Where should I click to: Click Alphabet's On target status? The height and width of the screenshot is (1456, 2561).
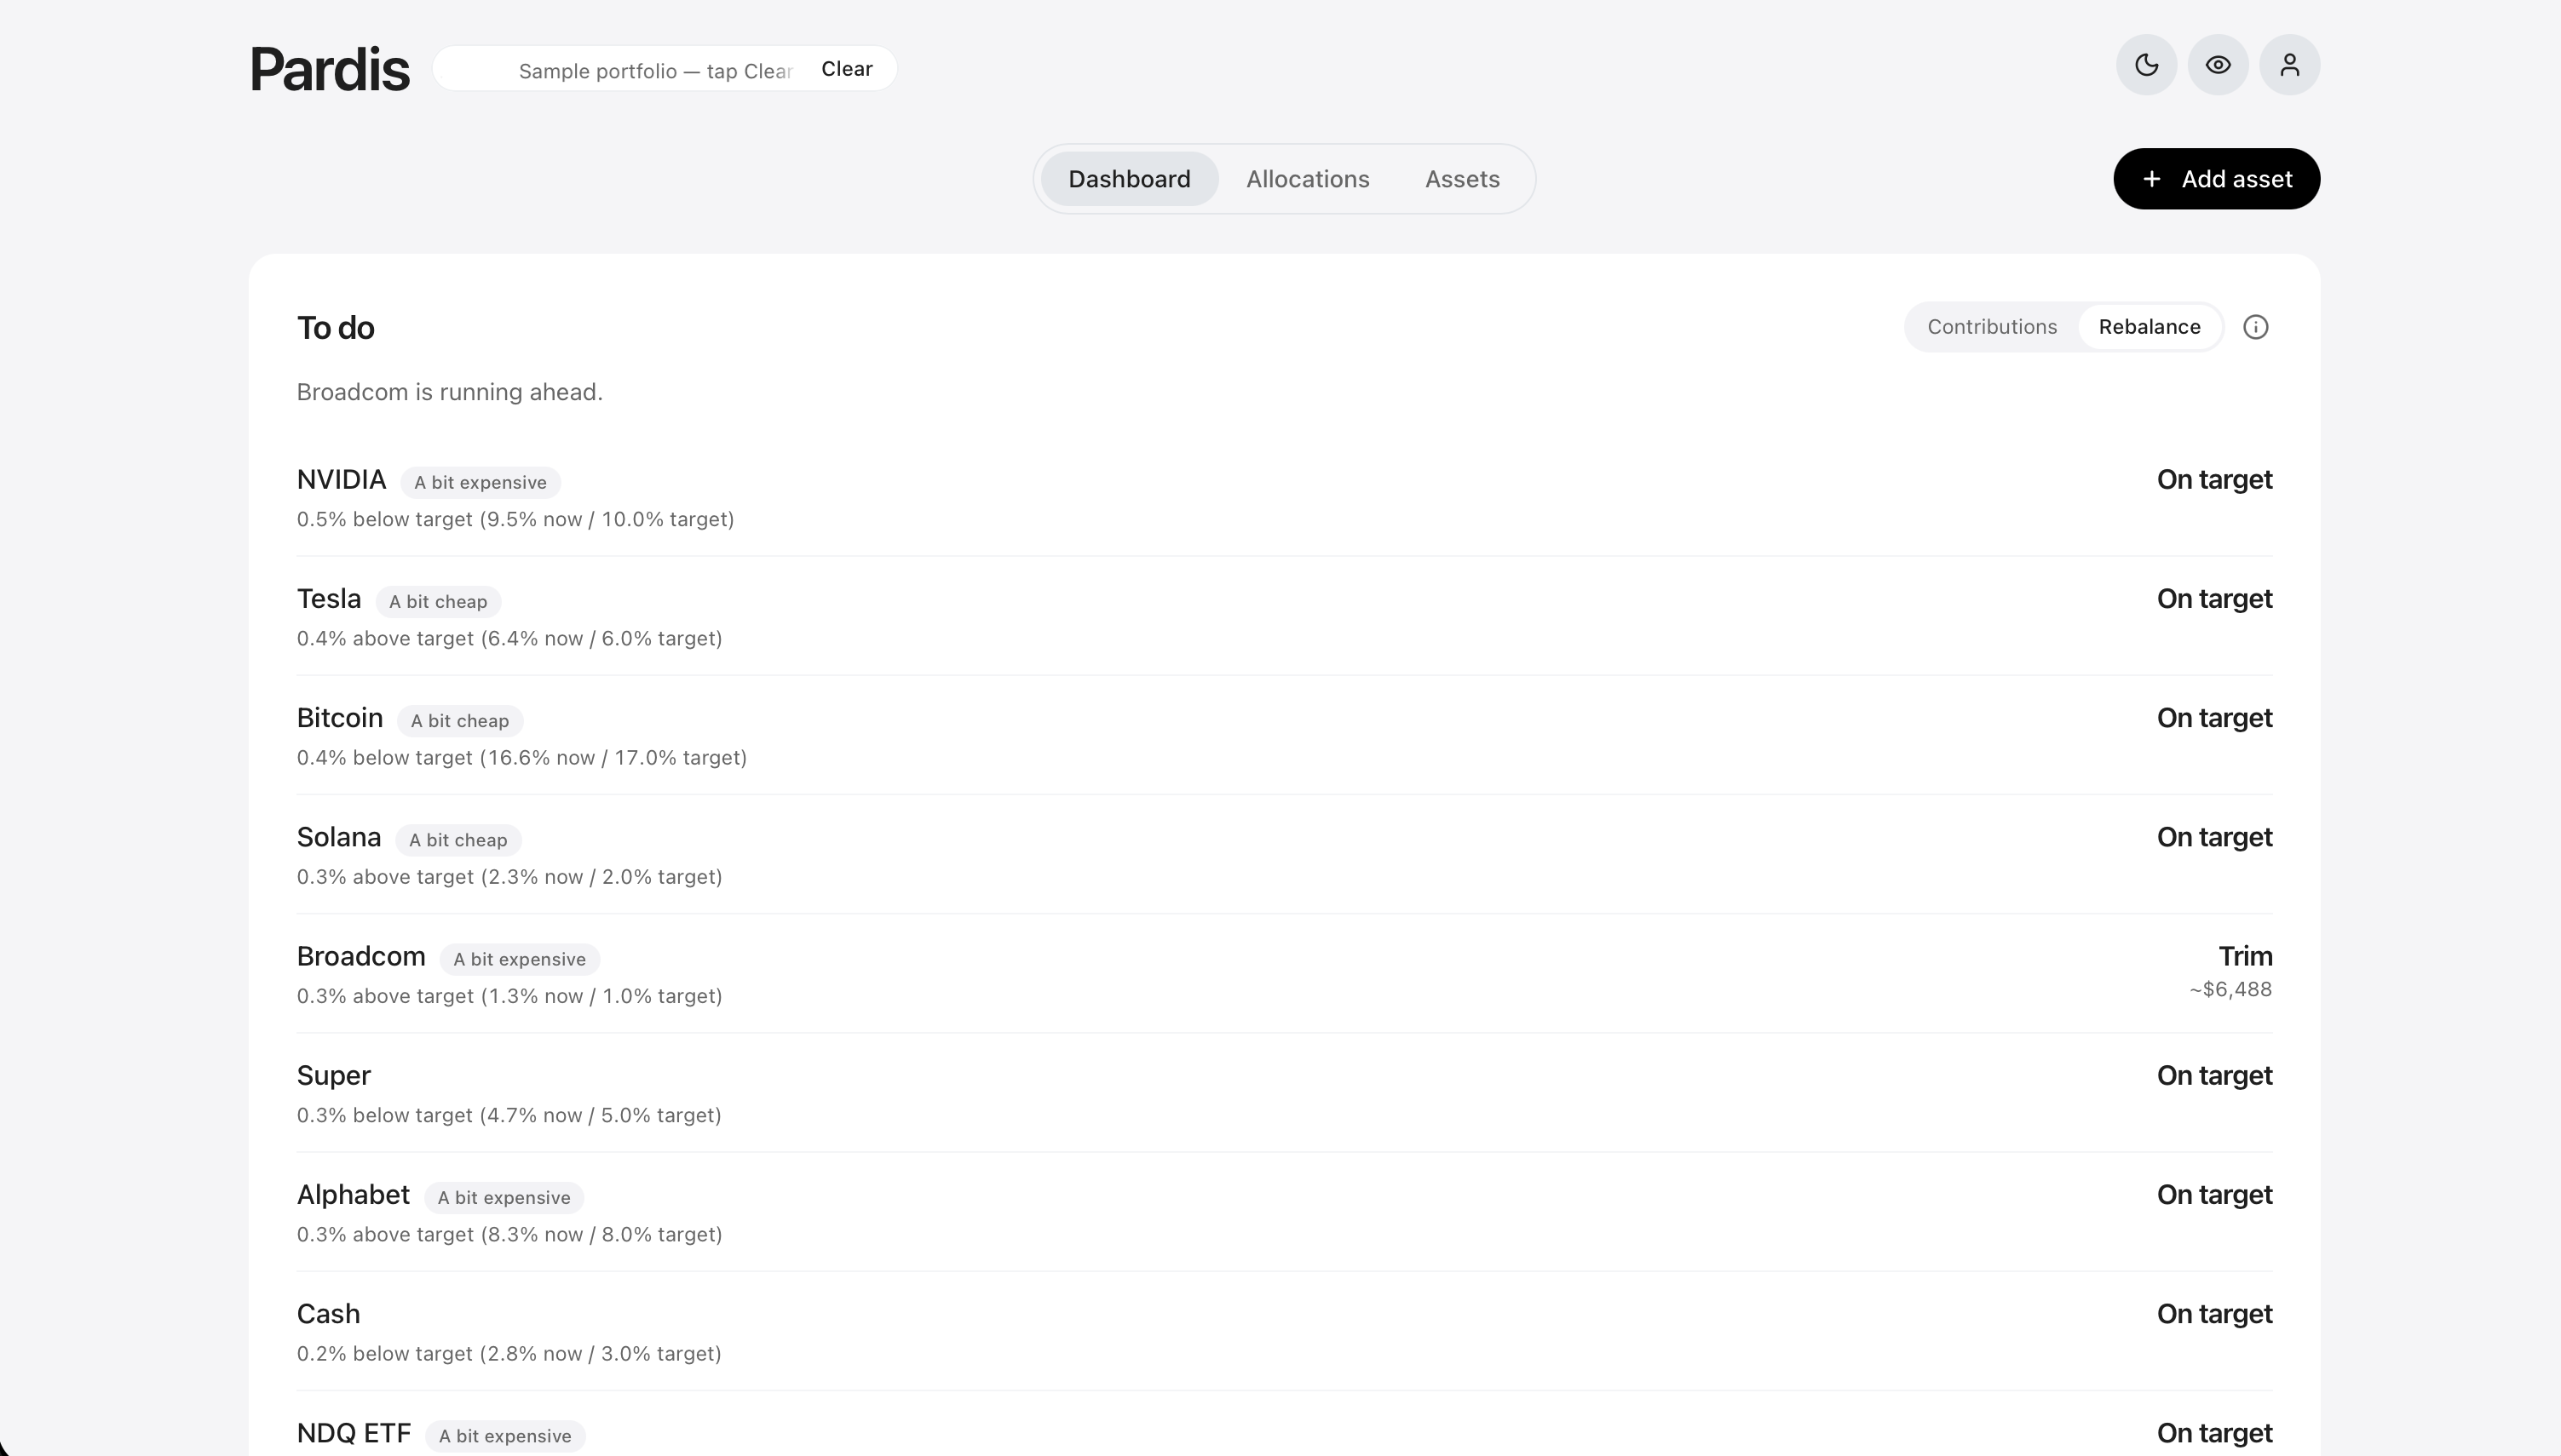[2214, 1194]
